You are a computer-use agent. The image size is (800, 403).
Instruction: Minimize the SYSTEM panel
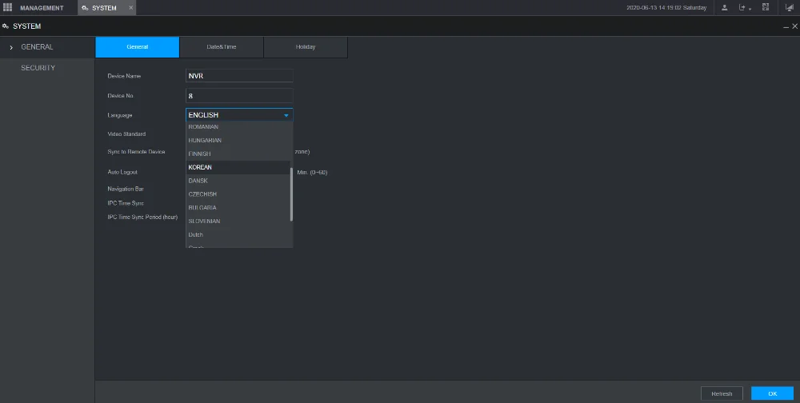[786, 26]
